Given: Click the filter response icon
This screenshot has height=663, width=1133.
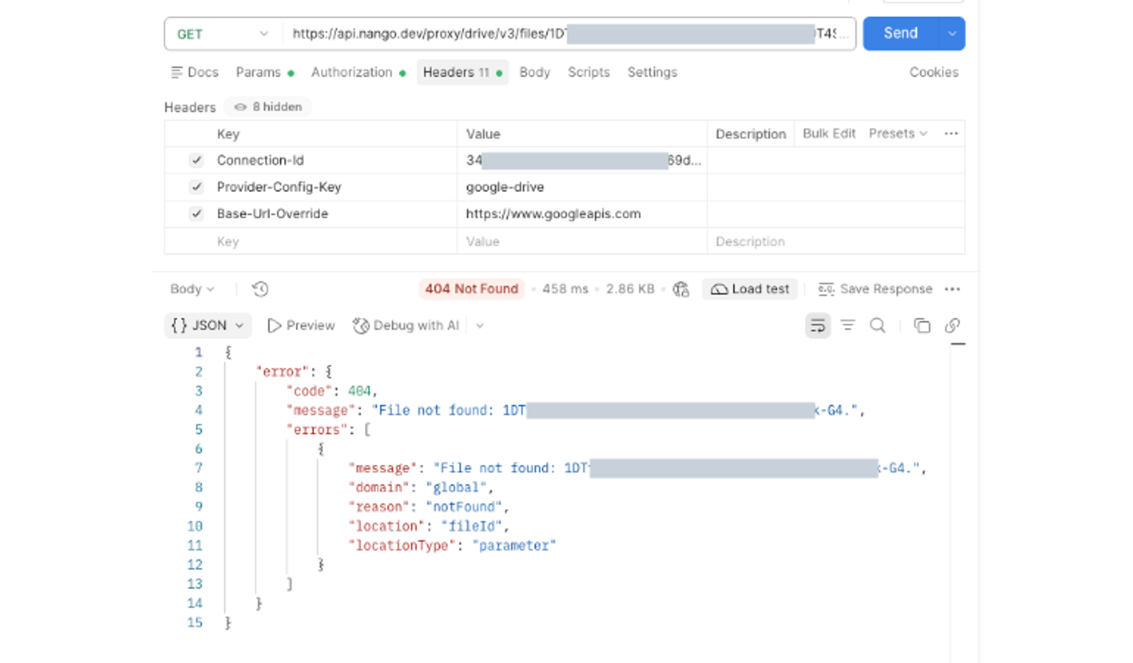Looking at the screenshot, I should [847, 326].
